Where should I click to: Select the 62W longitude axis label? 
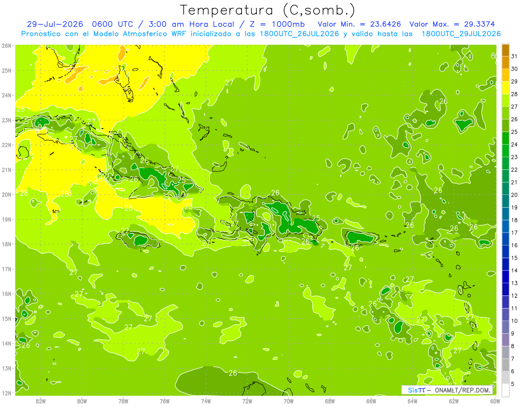[x=454, y=401]
